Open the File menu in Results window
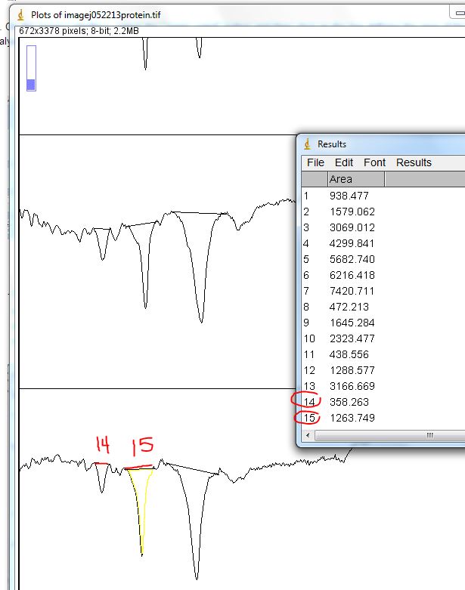 coord(315,162)
